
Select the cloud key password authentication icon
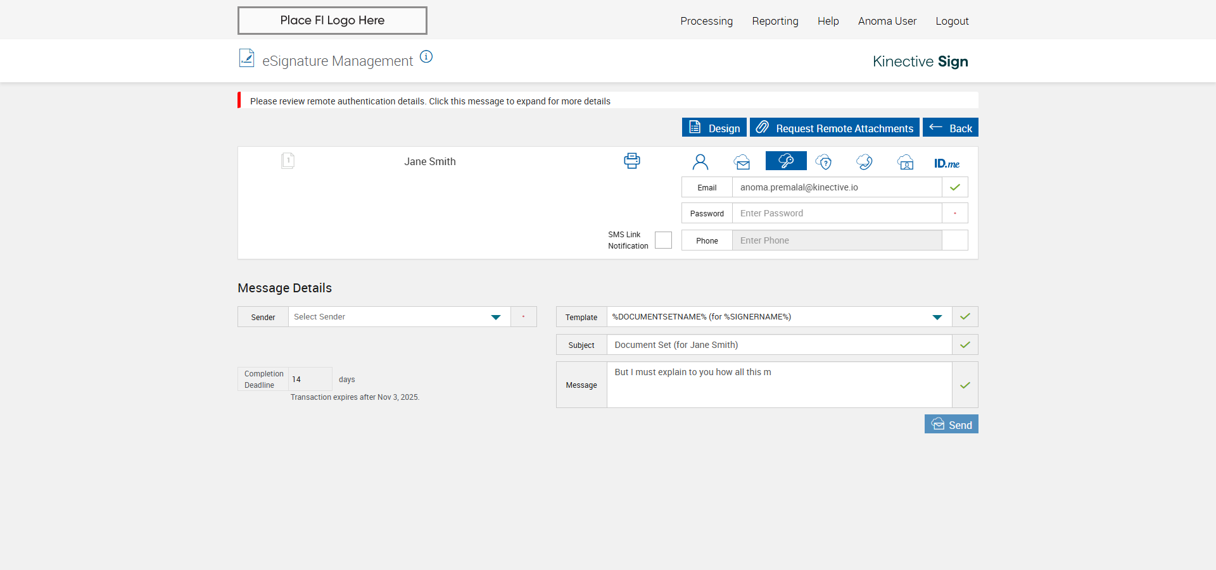pyautogui.click(x=785, y=161)
